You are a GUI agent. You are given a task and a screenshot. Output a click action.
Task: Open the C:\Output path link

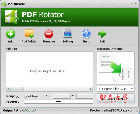pos(29,110)
